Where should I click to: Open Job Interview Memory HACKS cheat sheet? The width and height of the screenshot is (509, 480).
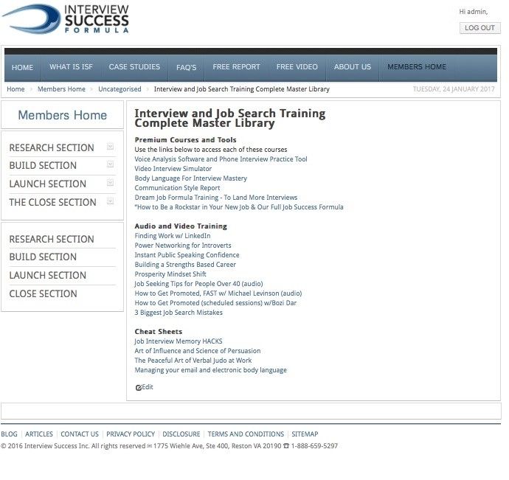point(178,341)
